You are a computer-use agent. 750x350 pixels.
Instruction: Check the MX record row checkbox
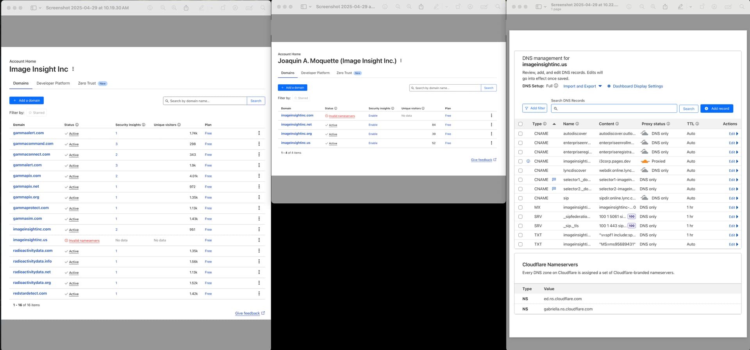point(520,208)
